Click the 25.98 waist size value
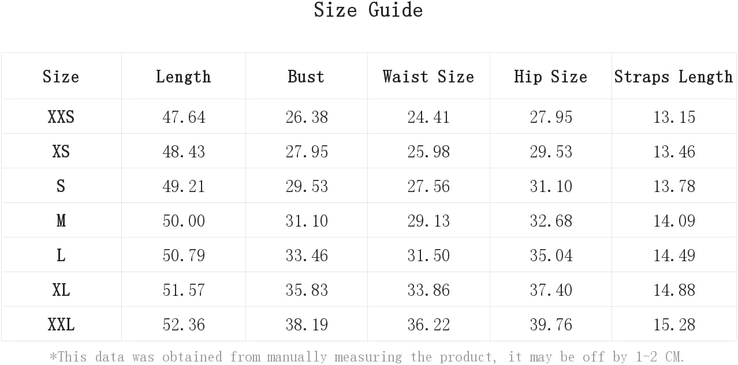 428,152
